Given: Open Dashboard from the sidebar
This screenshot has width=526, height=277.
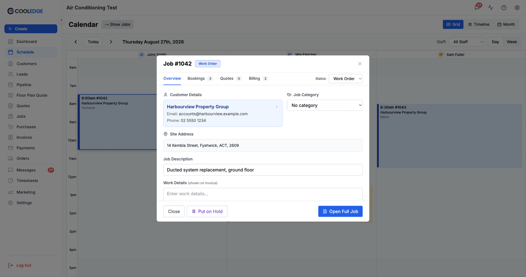Looking at the screenshot, I should [31, 41].
